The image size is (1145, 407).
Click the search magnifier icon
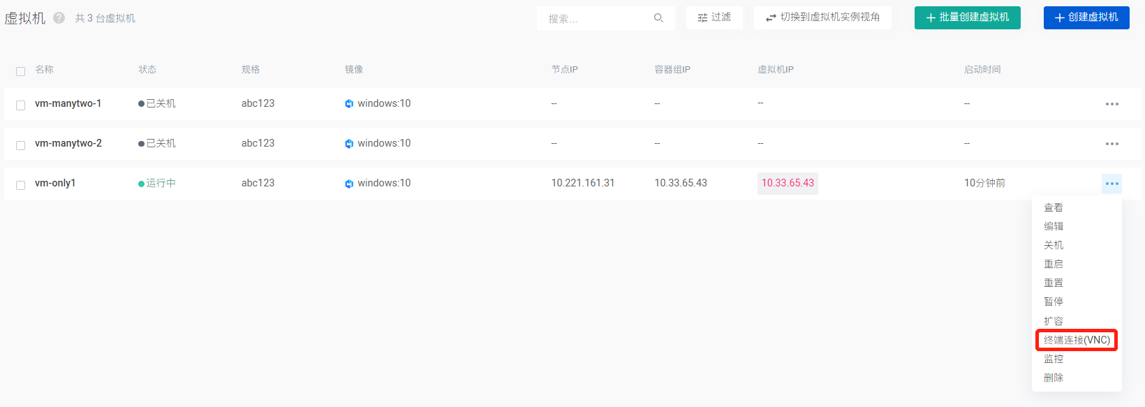click(658, 18)
